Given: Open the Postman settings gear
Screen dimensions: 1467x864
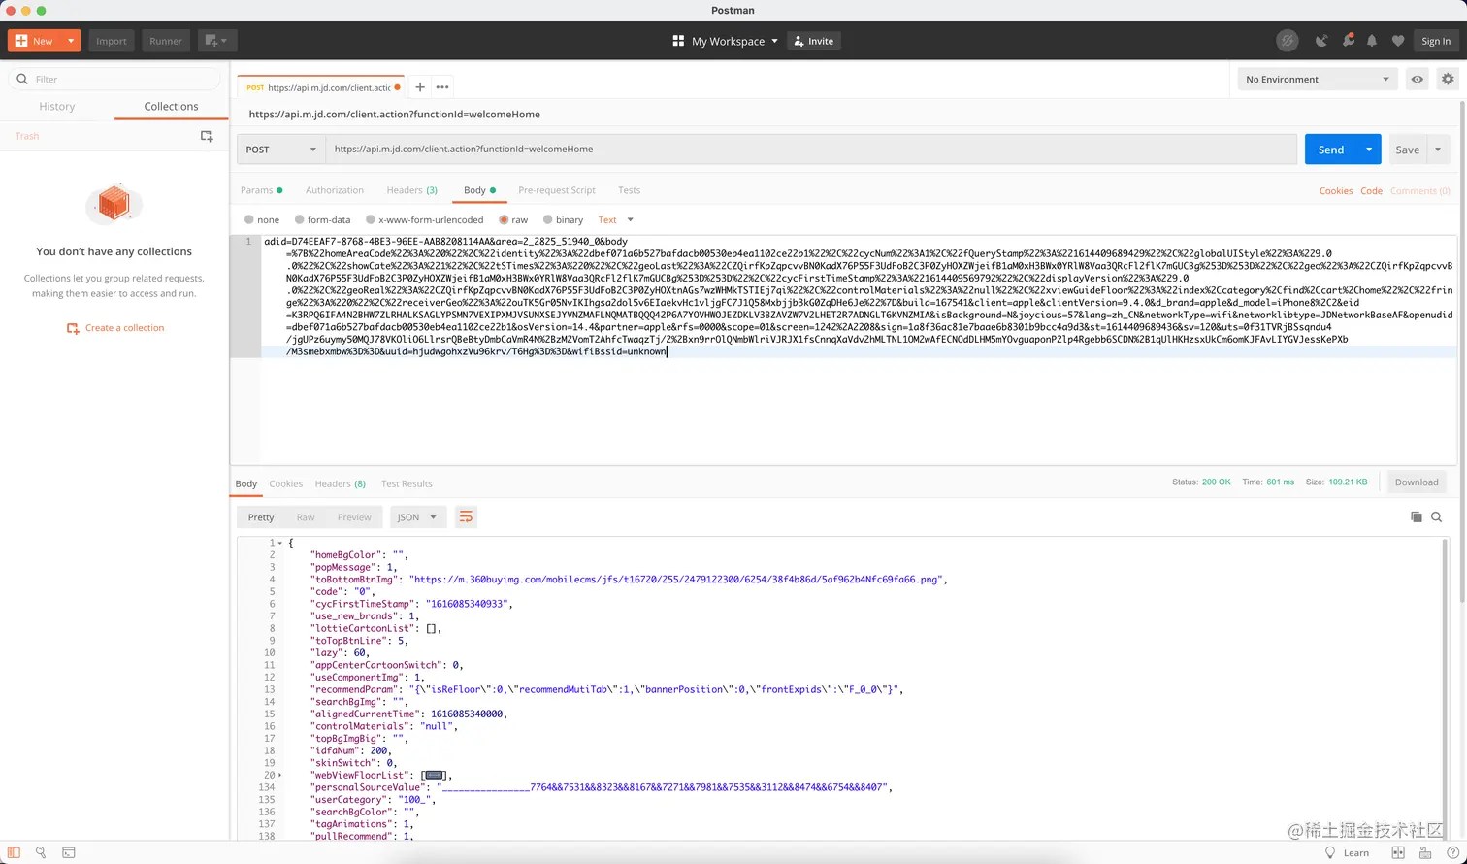Looking at the screenshot, I should point(1448,79).
